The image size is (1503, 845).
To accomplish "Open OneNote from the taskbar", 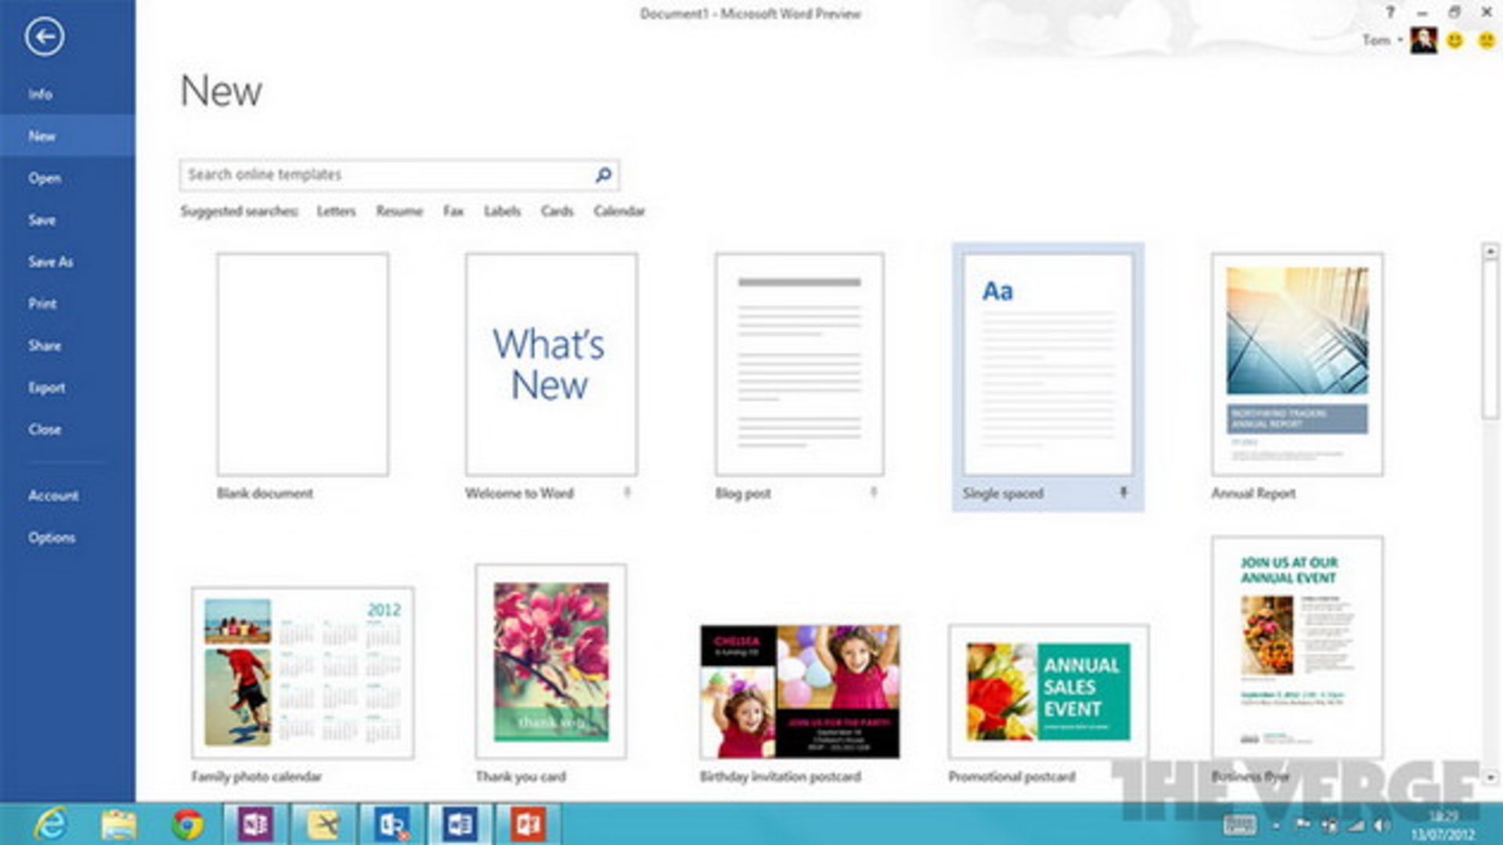I will (x=255, y=824).
